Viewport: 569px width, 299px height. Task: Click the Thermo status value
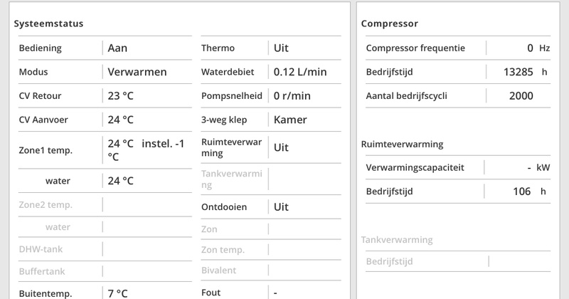[x=281, y=48]
